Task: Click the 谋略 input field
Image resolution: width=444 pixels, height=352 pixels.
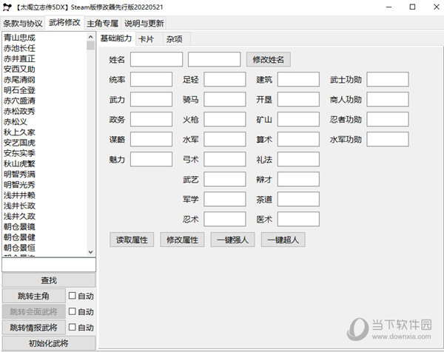Action: (151, 139)
